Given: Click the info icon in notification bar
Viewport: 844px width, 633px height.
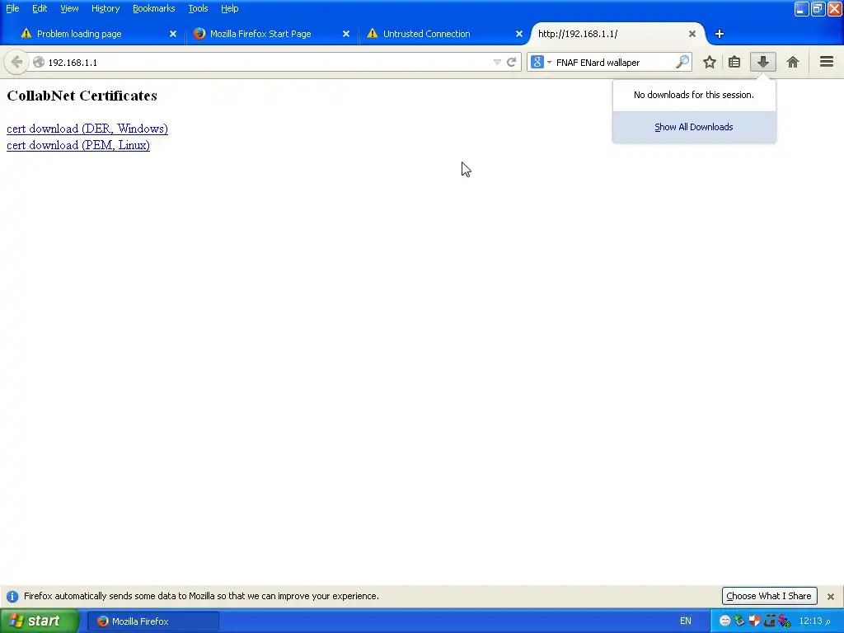Looking at the screenshot, I should (12, 597).
